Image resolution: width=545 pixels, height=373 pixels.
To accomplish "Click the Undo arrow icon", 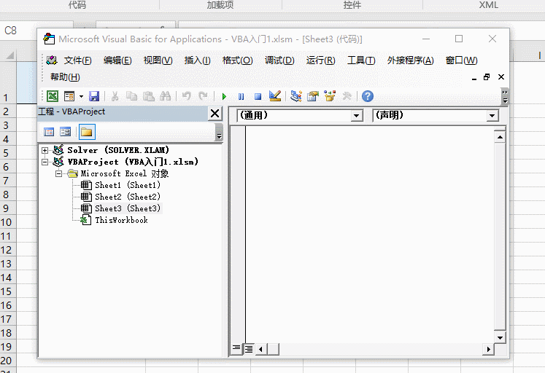I will coord(187,96).
